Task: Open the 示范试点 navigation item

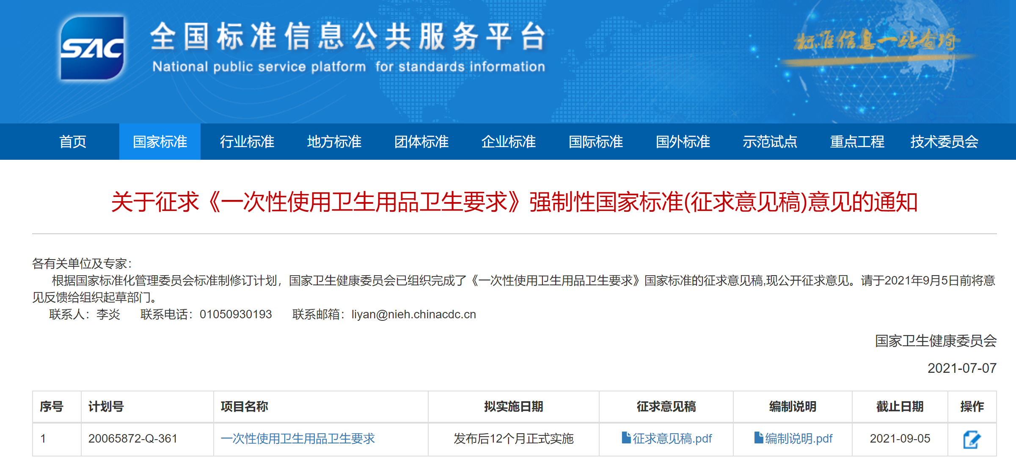Action: click(770, 142)
